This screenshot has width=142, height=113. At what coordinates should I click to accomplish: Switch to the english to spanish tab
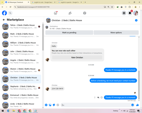coord(70,2)
